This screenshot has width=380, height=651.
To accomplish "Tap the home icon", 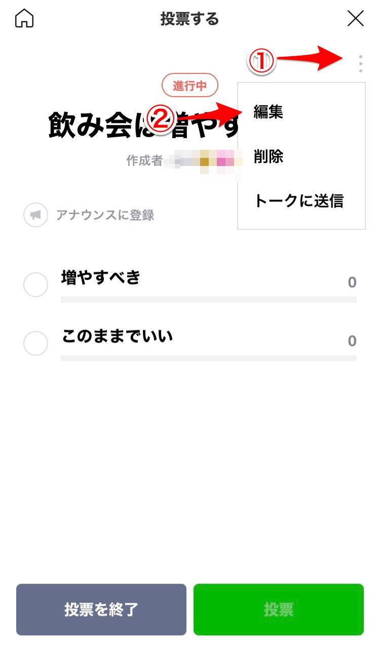I will (x=24, y=19).
